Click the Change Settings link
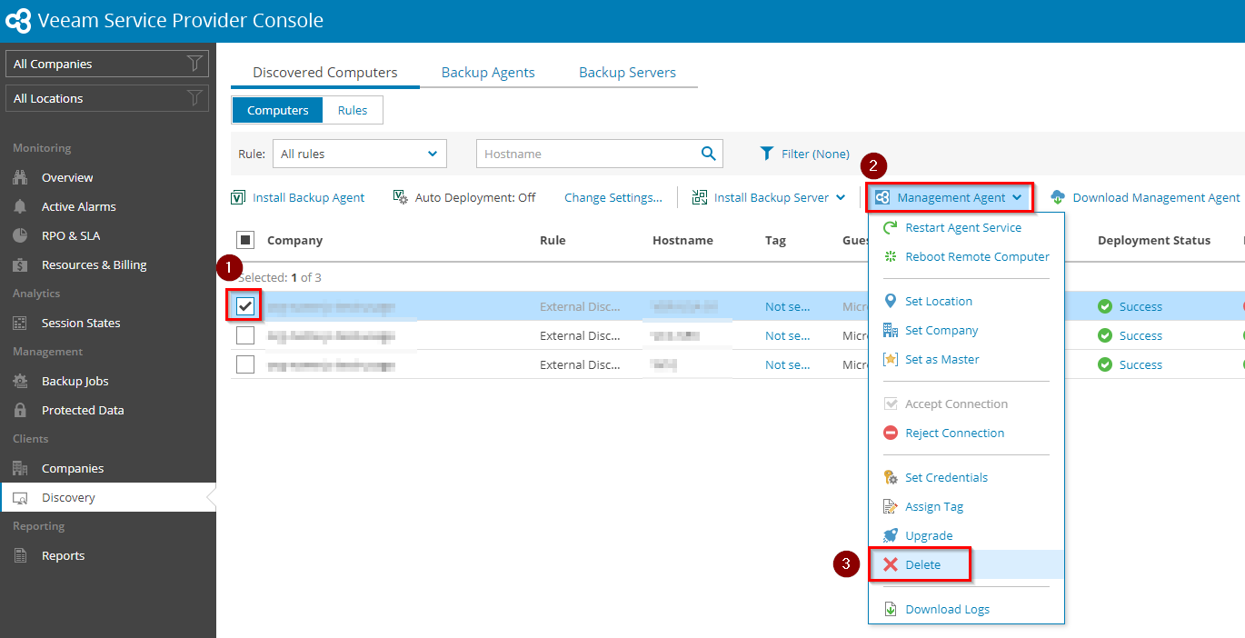The image size is (1245, 638). point(613,197)
